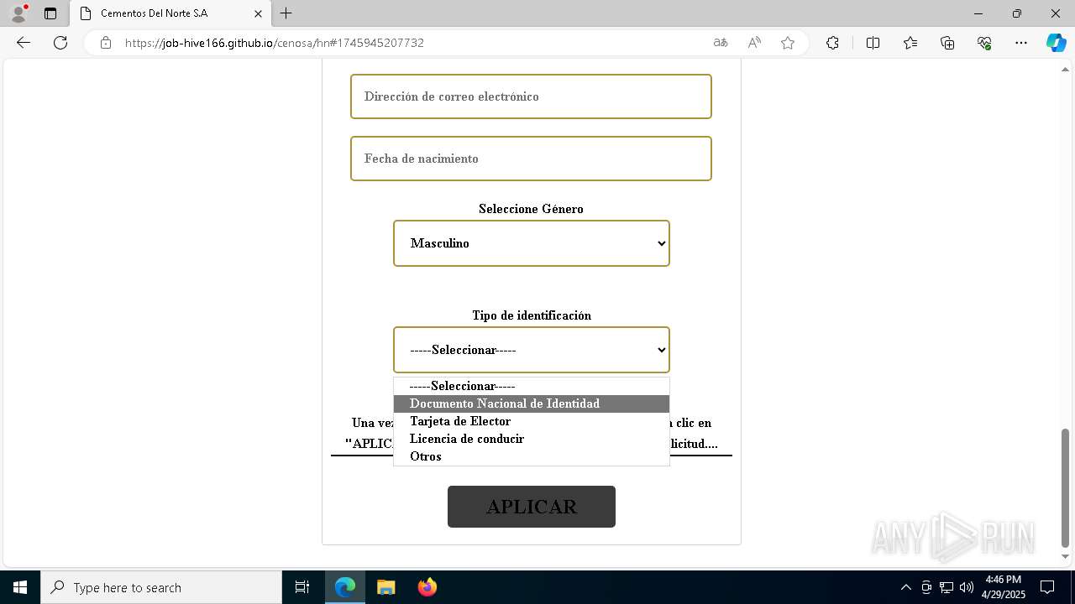Choose Tarjeta de Elector option
Viewport: 1075px width, 604px height.
pos(532,421)
